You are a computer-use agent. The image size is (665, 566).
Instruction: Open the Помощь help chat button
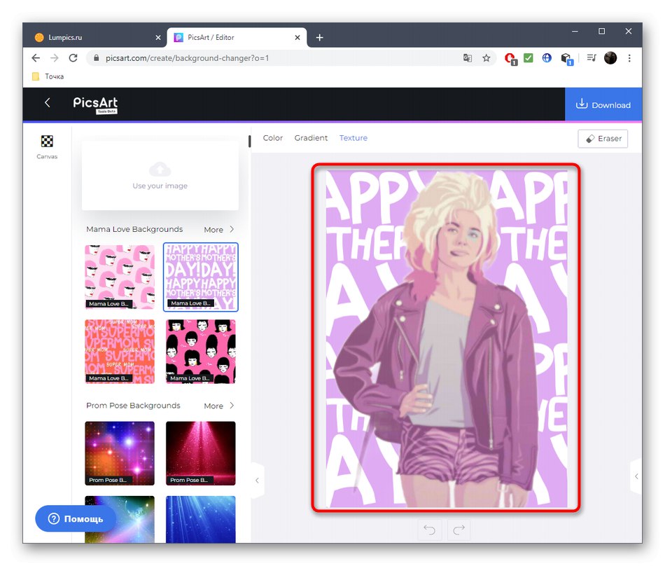pos(76,519)
